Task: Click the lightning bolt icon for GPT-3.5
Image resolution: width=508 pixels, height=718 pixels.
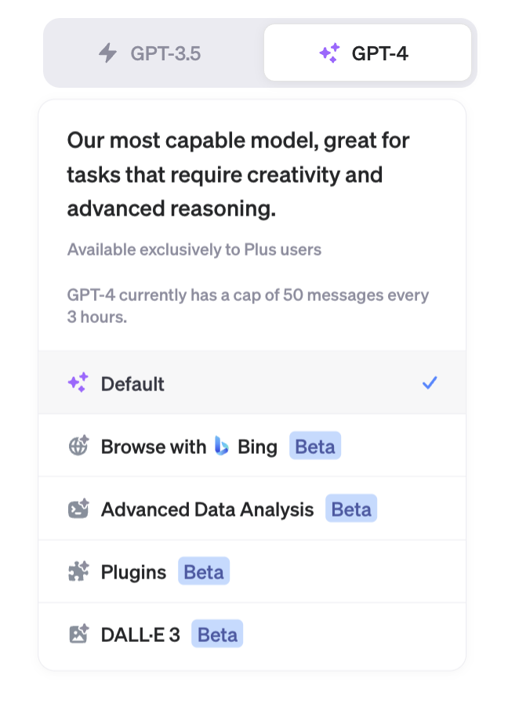Action: 107,53
